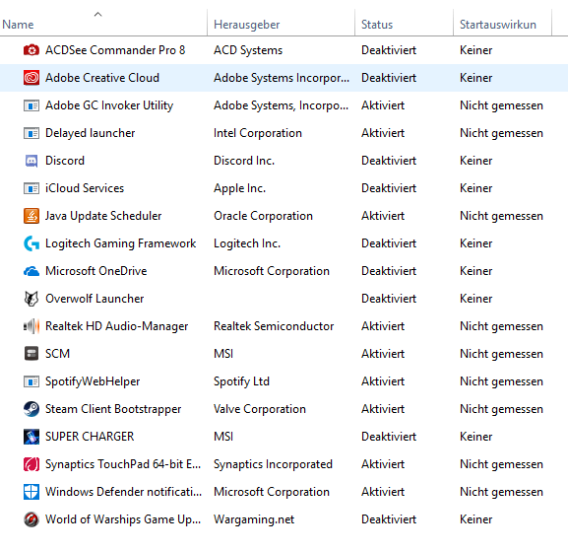Click the ACDSee Commander Pro 8 icon
Viewport: 568px width, 551px height.
click(32, 50)
